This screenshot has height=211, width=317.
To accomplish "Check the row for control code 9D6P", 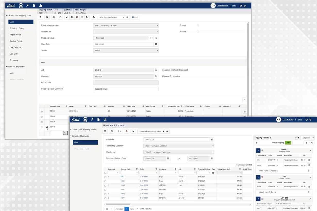I will click(105, 190).
